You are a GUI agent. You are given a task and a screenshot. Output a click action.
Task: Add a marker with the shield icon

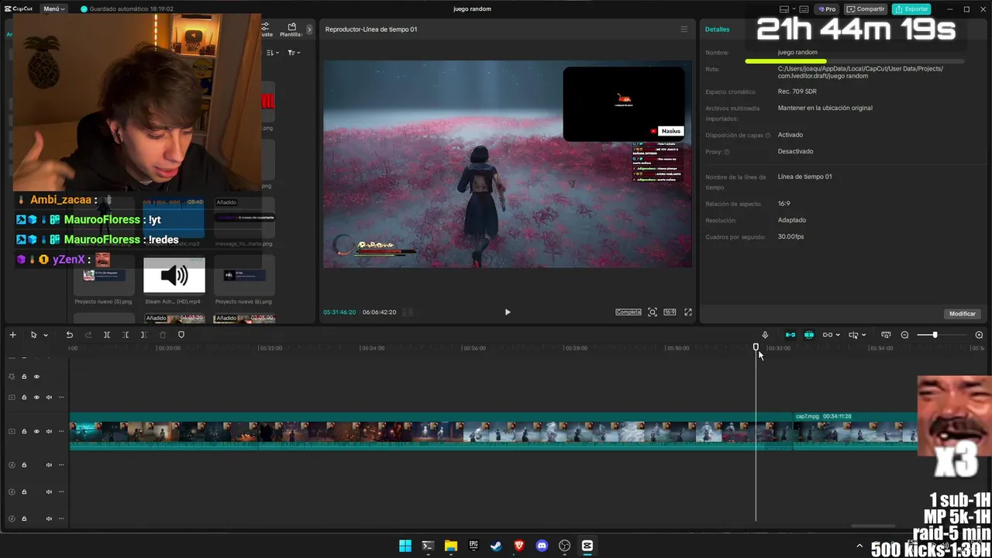181,335
